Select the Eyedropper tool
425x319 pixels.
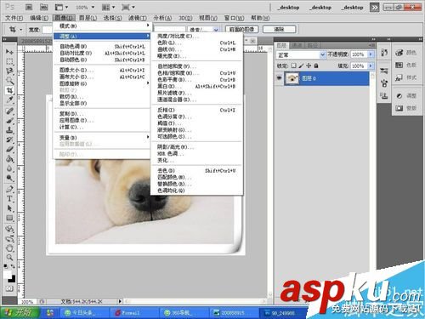pyautogui.click(x=9, y=100)
